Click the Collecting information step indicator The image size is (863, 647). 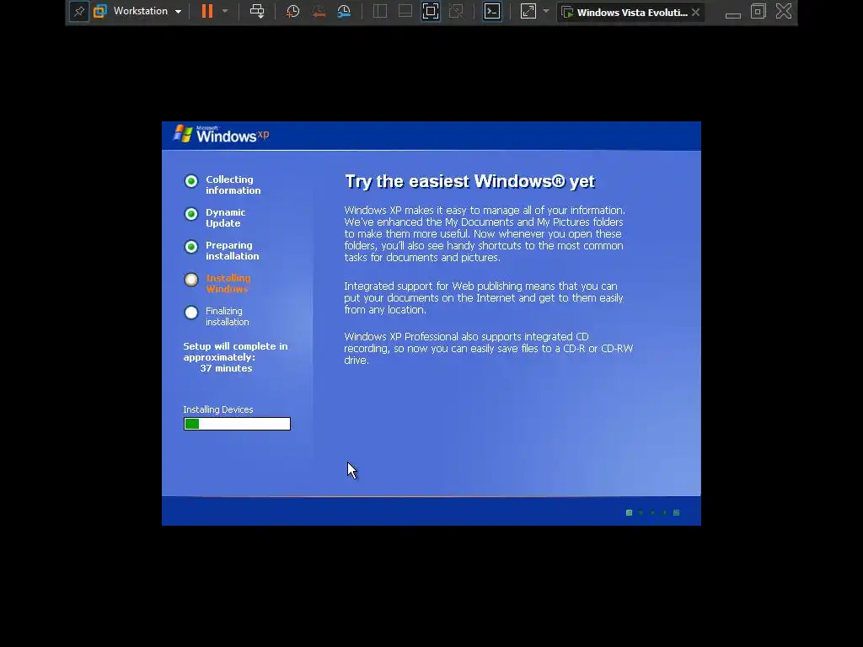point(191,181)
